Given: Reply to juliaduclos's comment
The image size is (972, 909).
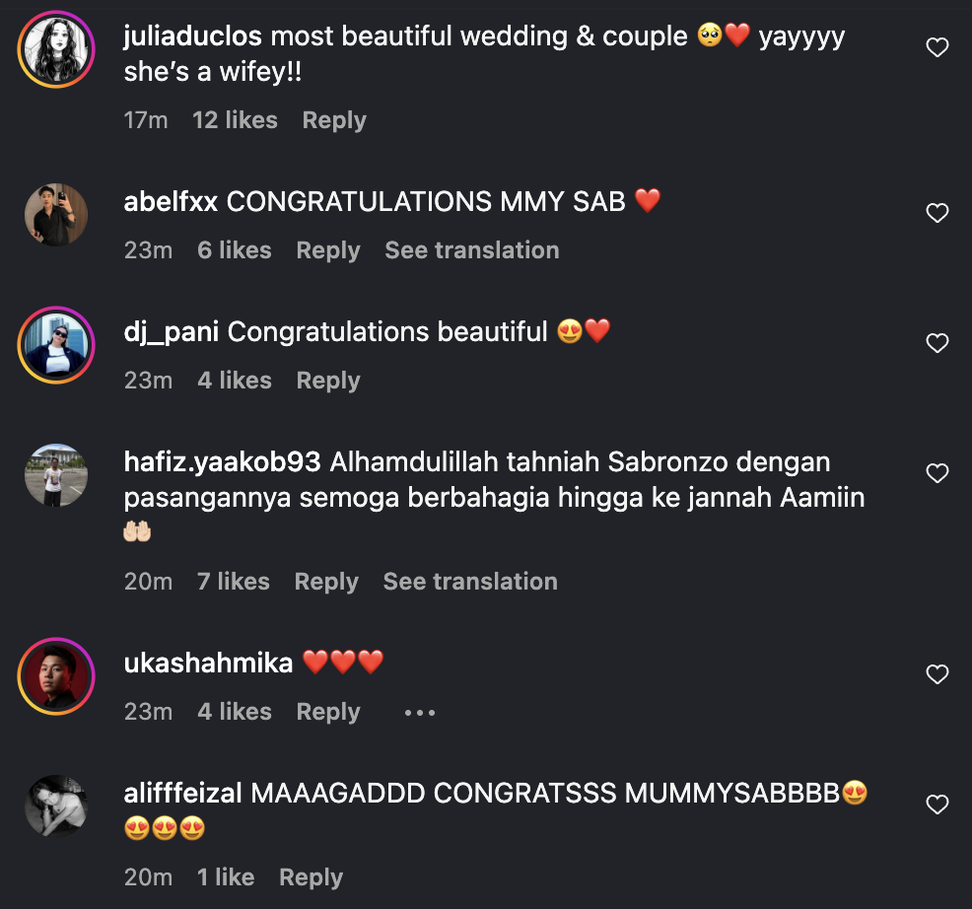Looking at the screenshot, I should (334, 120).
